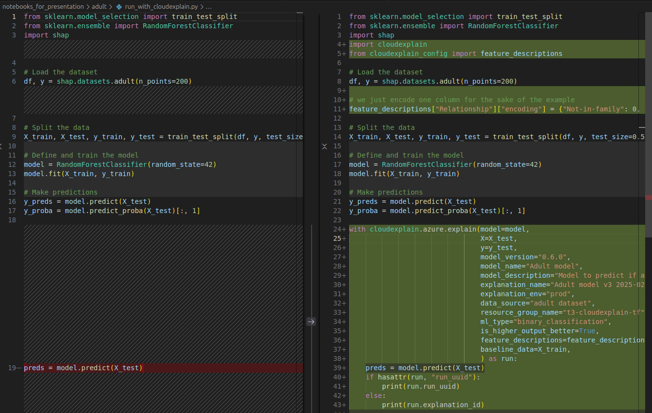Click fold icon beside line 15 in right editor

pyautogui.click(x=325, y=146)
